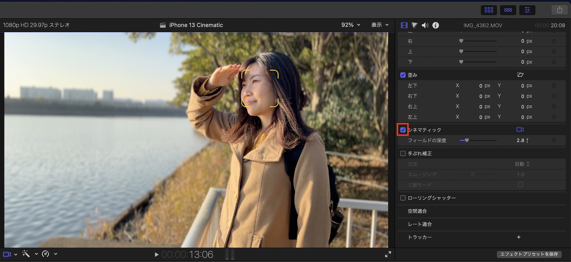
Task: Disable the 歪み checkbox
Action: click(x=403, y=75)
